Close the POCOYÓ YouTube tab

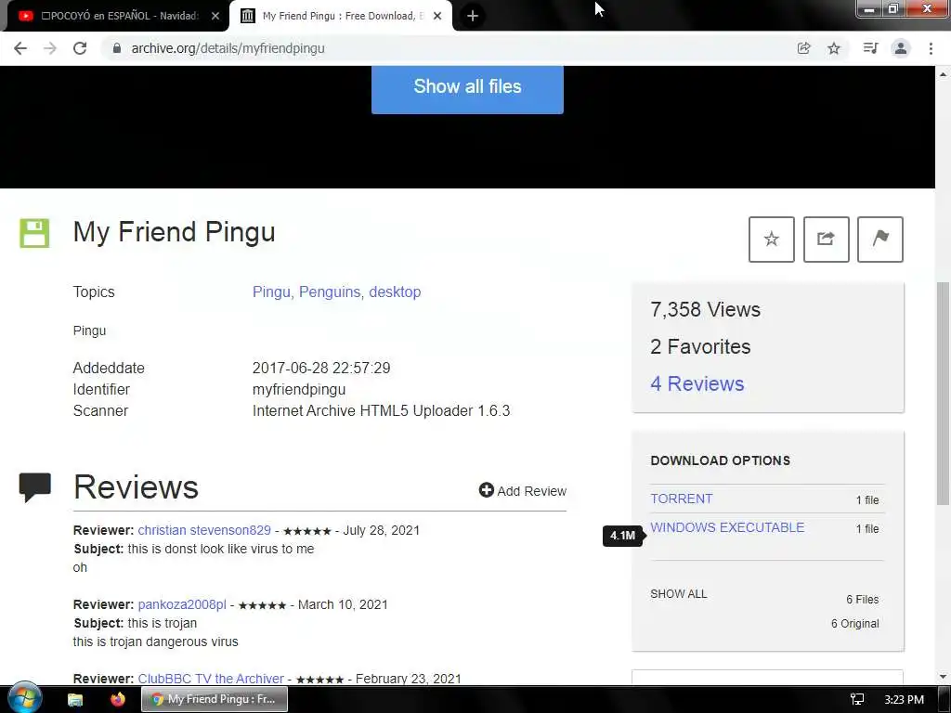click(x=215, y=17)
